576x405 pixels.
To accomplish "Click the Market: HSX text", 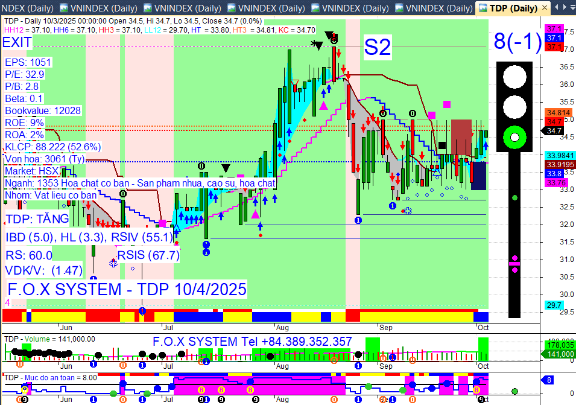I will (32, 171).
